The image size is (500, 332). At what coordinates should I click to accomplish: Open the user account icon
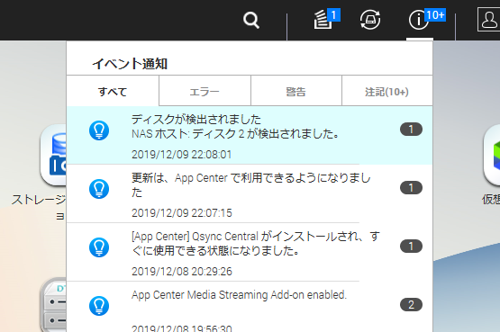(x=488, y=20)
